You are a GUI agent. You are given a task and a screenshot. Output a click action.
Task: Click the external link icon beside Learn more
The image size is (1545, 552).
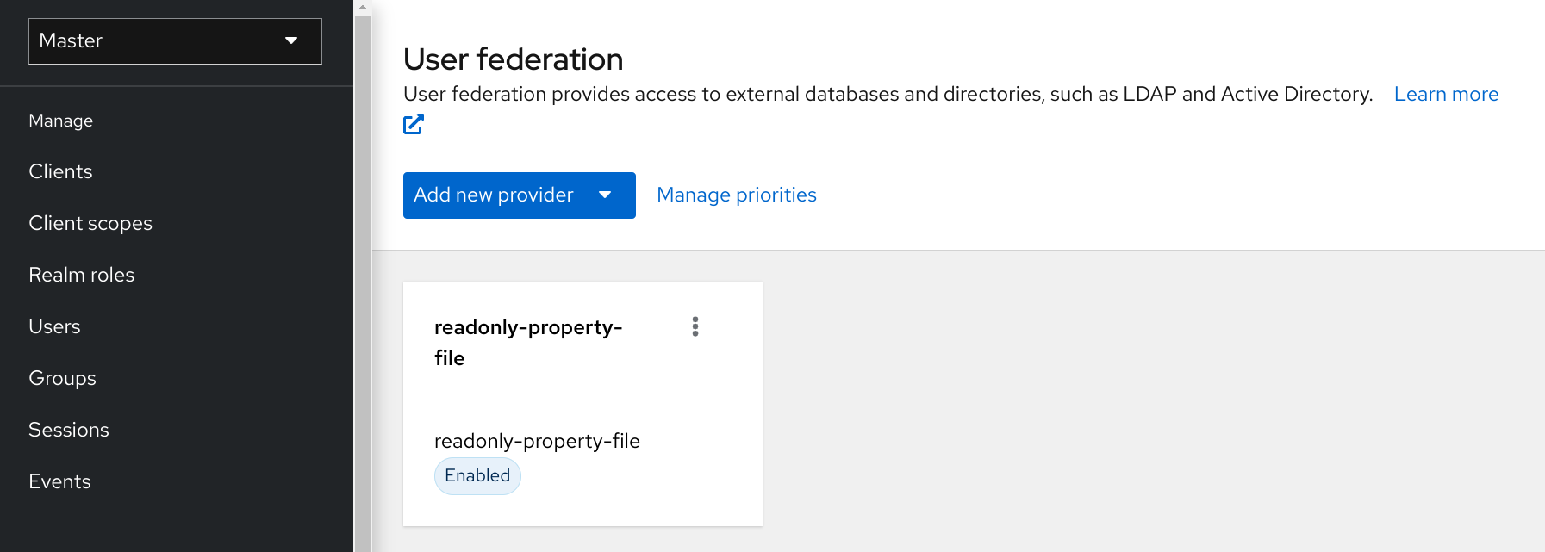click(414, 124)
